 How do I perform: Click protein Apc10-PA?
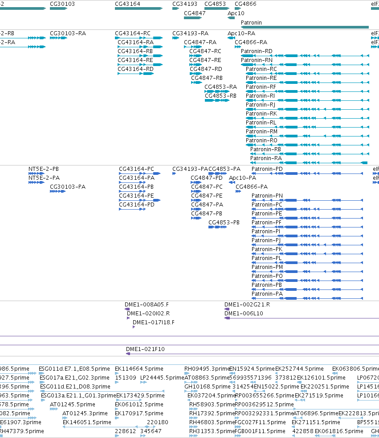pyautogui.click(x=242, y=178)
